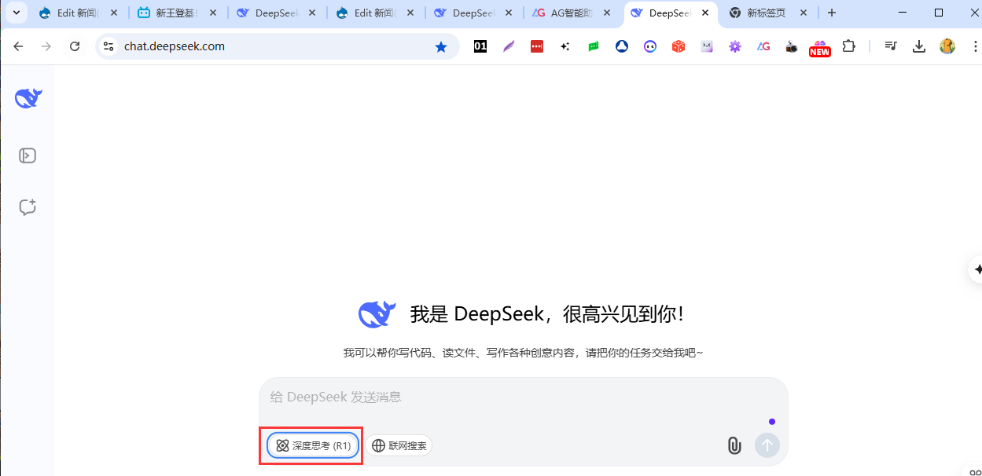Open the purple gear extension
This screenshot has width=982, height=476.
coord(735,46)
